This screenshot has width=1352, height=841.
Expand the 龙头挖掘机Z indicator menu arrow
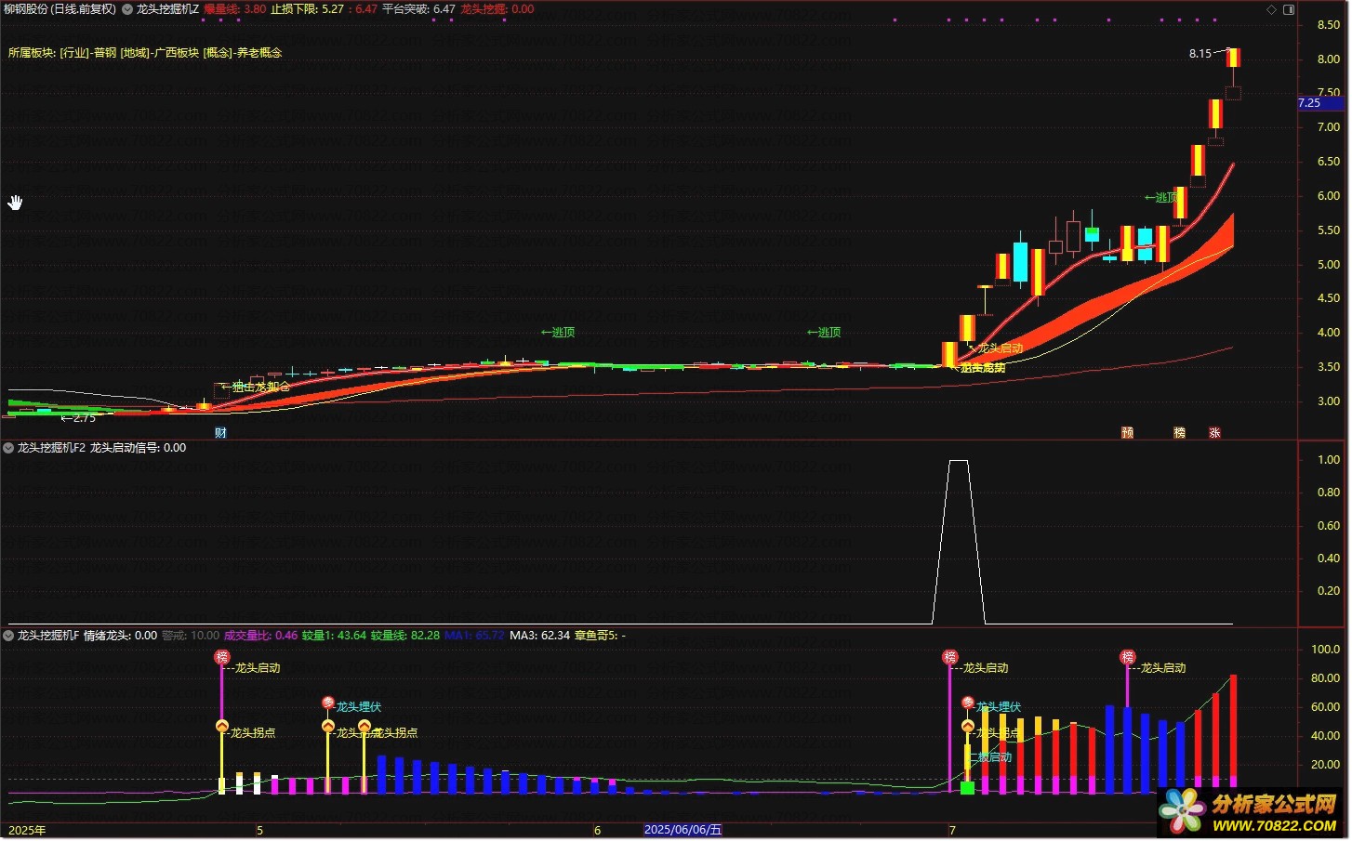pos(127,9)
